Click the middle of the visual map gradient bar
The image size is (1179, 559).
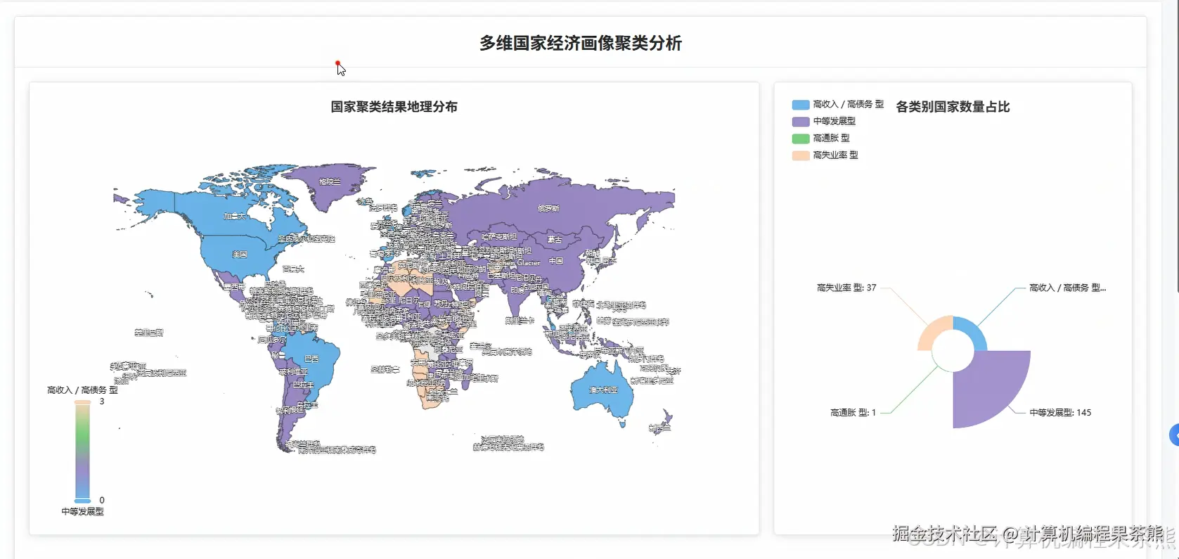click(x=83, y=451)
